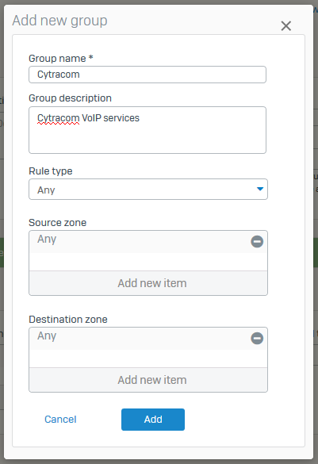318x464 pixels.
Task: Click the Add button
Action: [x=153, y=420]
